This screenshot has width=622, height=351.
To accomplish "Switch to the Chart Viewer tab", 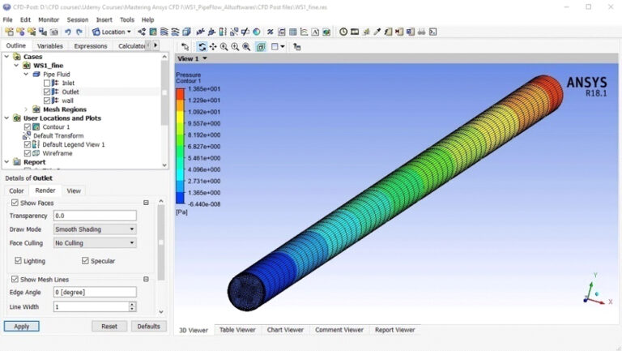I will point(284,330).
